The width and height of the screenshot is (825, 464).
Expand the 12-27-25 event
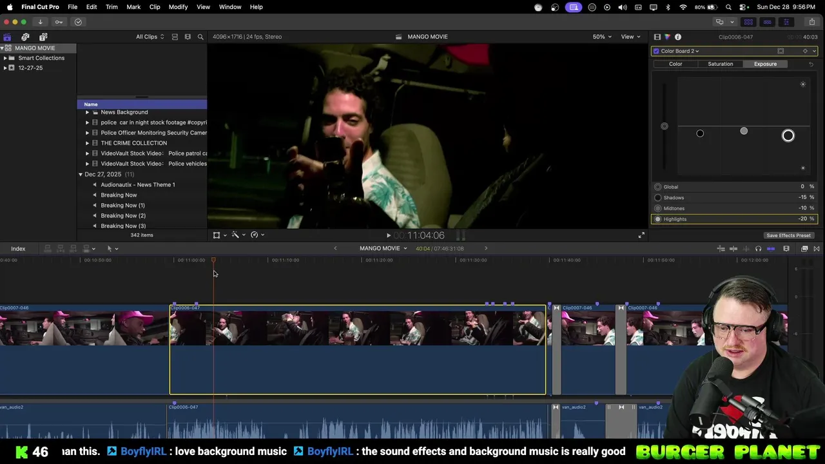5,68
